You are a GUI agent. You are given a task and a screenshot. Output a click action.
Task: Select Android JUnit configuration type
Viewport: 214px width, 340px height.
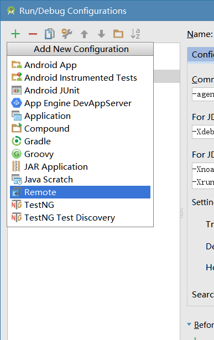point(80,91)
